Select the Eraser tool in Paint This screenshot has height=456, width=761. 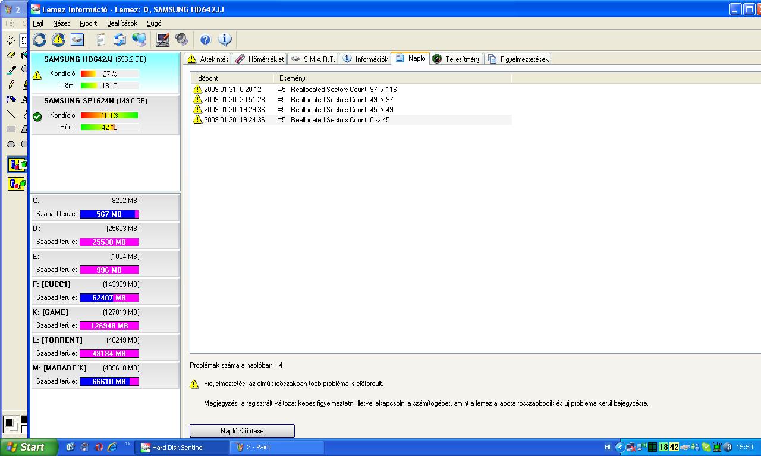[11, 55]
